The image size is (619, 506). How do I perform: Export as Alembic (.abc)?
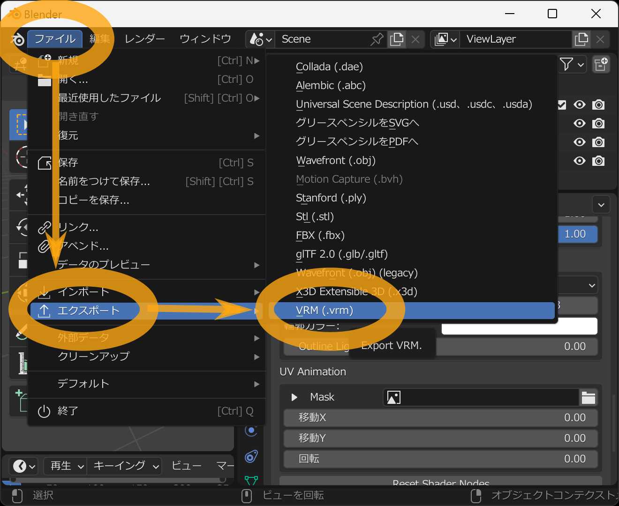tap(412, 86)
